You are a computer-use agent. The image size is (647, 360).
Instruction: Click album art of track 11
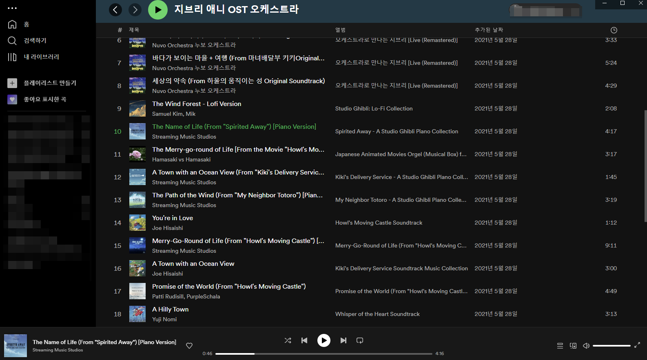137,154
